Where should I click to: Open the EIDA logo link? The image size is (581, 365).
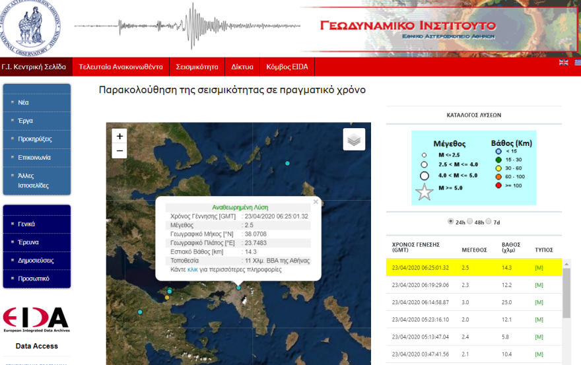[x=36, y=319]
